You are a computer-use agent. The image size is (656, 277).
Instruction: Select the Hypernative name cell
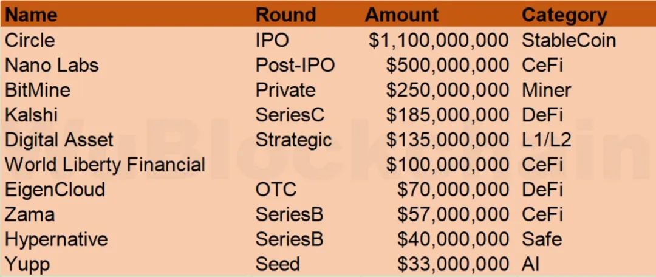tap(56, 239)
